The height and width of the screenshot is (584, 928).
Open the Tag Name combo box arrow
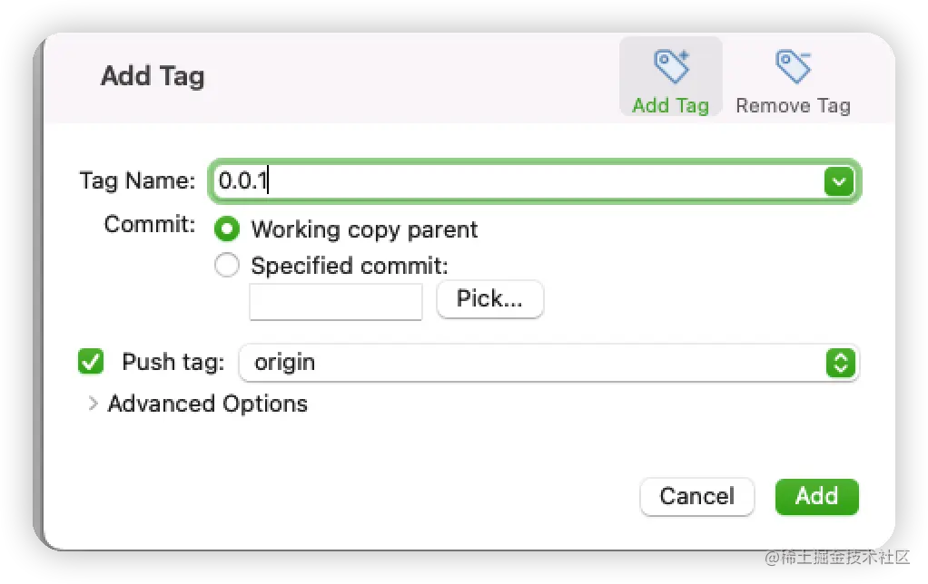coord(838,181)
